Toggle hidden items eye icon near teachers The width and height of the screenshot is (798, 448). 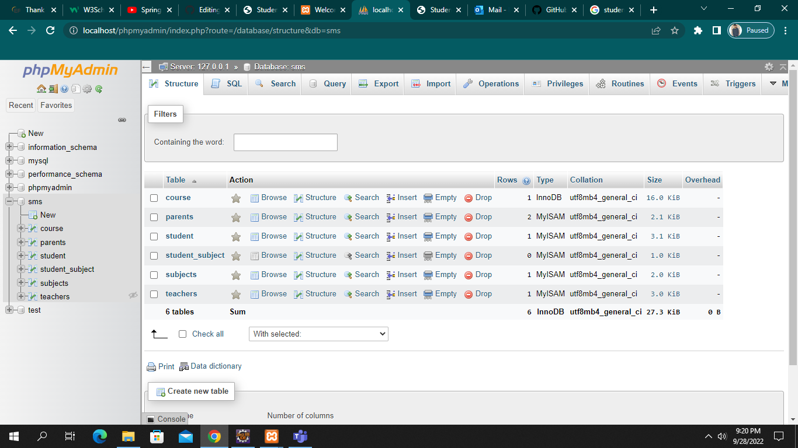pyautogui.click(x=133, y=295)
